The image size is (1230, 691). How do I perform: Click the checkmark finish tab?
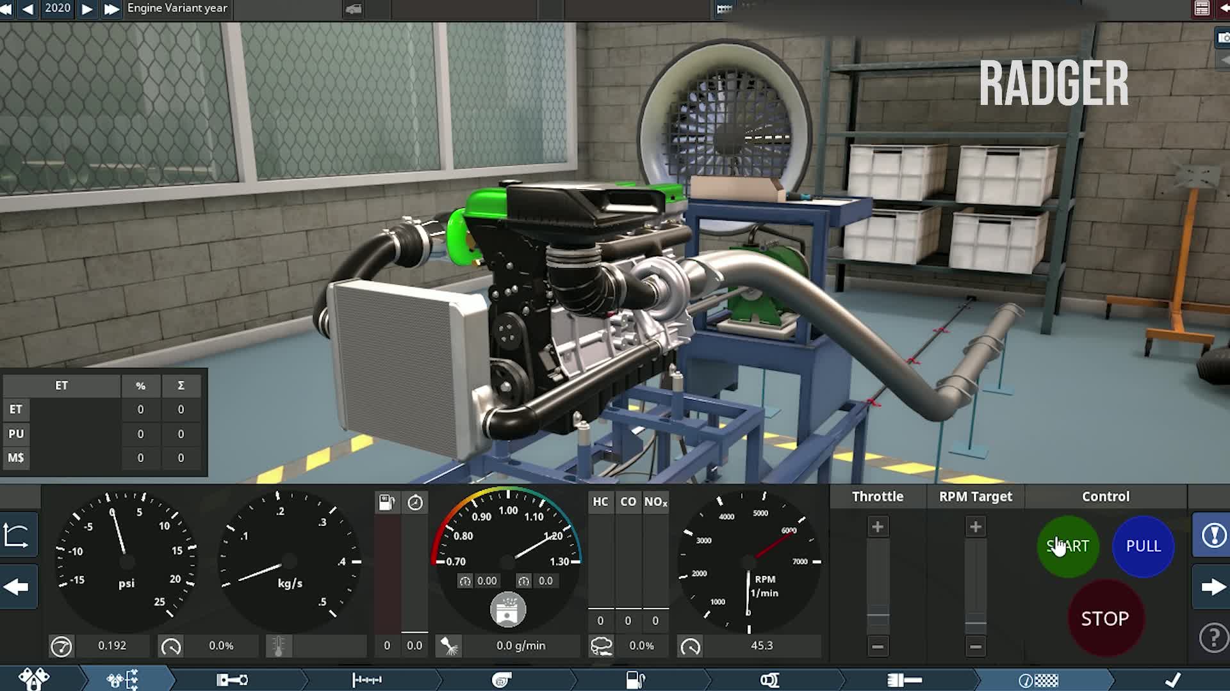(1172, 679)
